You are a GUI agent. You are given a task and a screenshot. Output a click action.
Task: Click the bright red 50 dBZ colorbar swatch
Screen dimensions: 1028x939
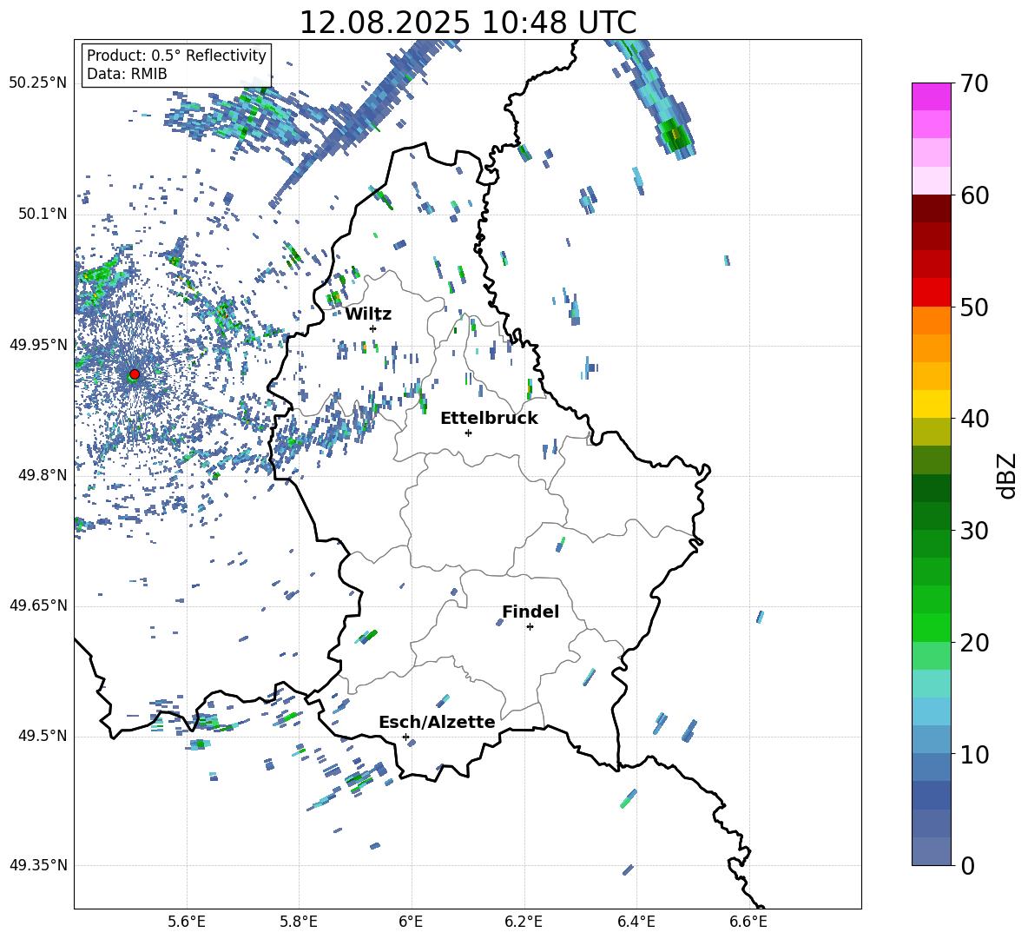pyautogui.click(x=931, y=293)
